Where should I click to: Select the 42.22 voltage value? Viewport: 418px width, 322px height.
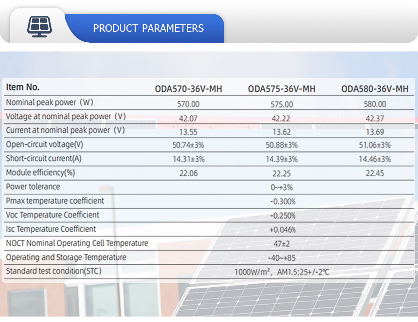[x=281, y=118]
